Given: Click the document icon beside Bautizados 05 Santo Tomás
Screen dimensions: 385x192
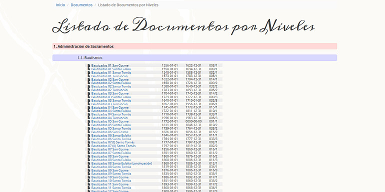Looking at the screenshot, I should coord(89,128).
